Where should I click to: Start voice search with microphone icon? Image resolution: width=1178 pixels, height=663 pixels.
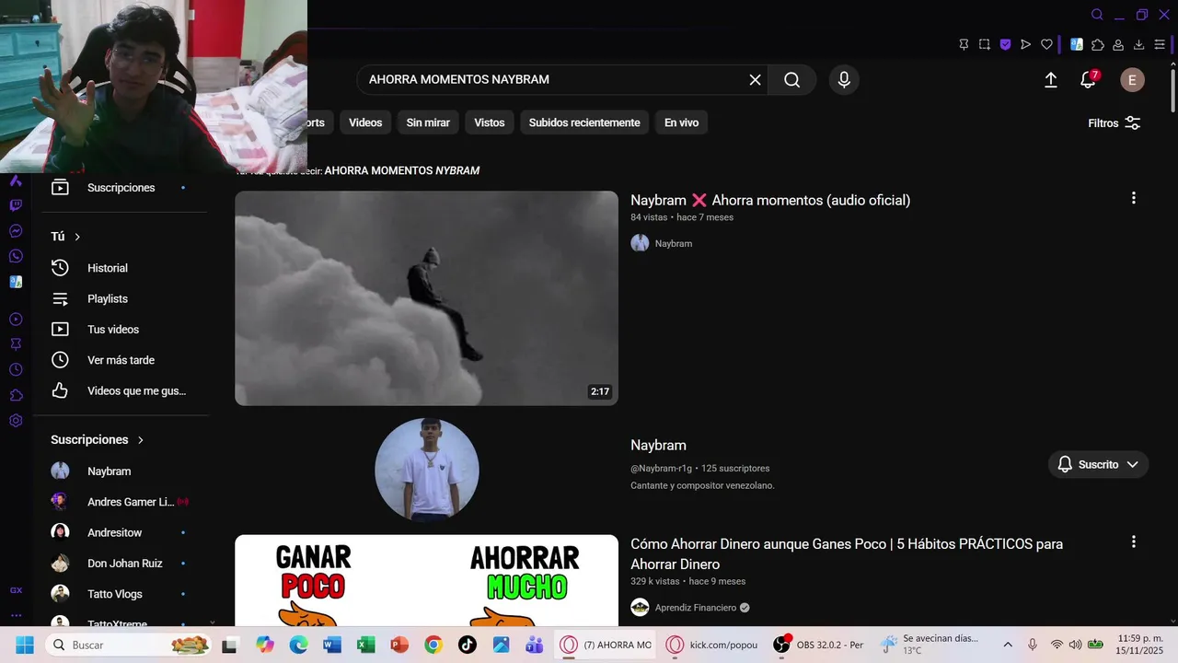(x=844, y=80)
